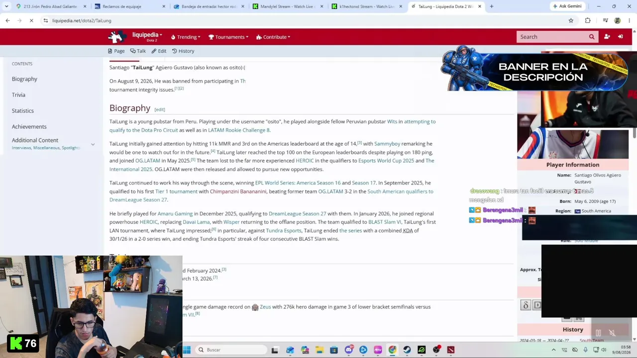Pause the overlay video in the corner
This screenshot has height=358, width=637.
[598, 333]
